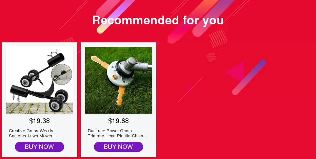Click BUY NOW under the Grass Weeds Snatcher
Screen dimensions: 316x159
(x=39, y=147)
